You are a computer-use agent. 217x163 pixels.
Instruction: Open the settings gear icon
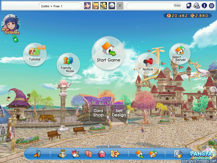212,6
